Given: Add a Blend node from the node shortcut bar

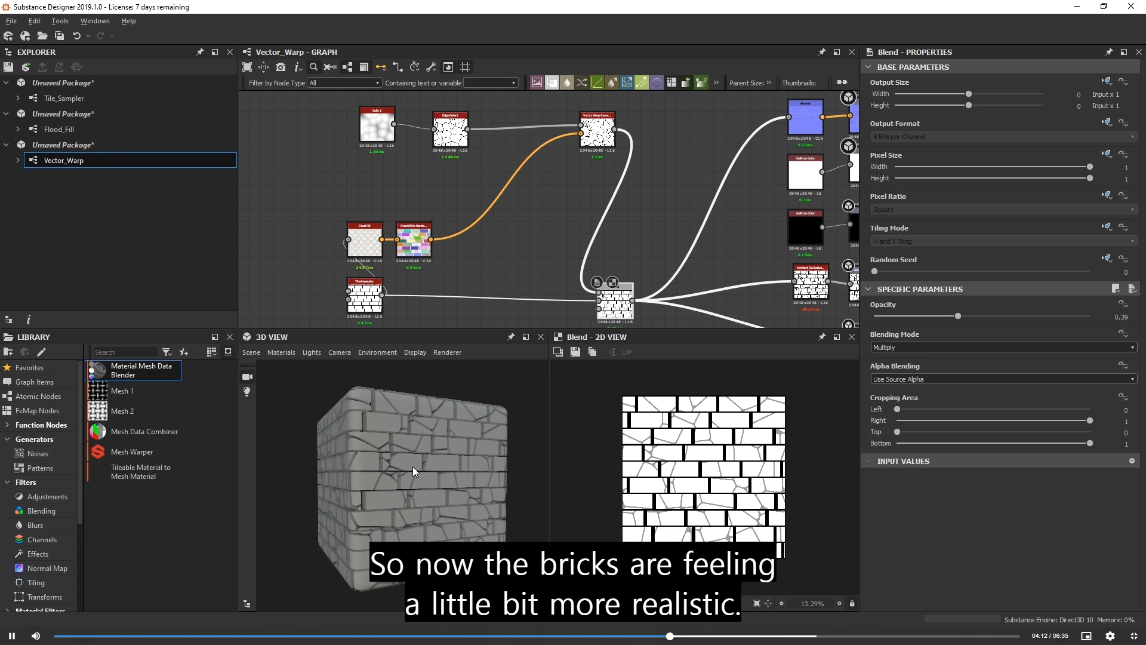Looking at the screenshot, I should [552, 82].
